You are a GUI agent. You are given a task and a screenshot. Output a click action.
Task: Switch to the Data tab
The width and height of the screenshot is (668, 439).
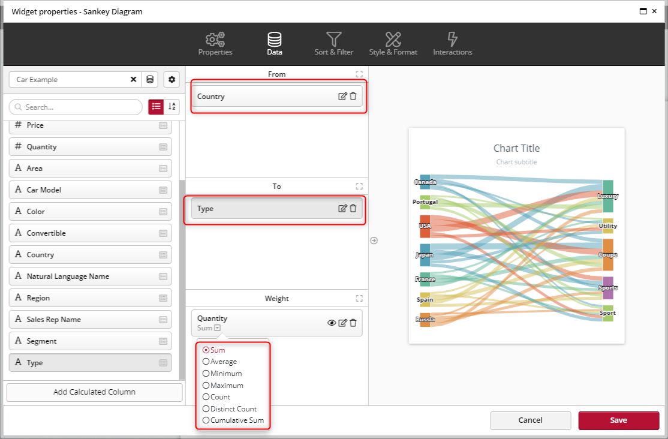tap(274, 43)
